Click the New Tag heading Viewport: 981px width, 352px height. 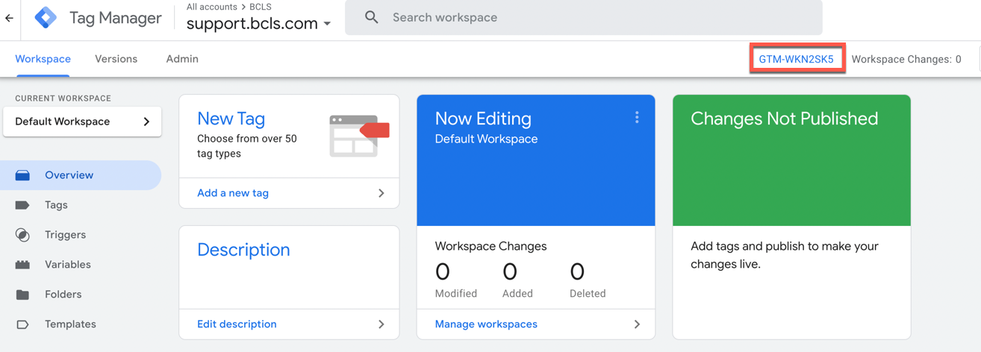[x=231, y=119]
